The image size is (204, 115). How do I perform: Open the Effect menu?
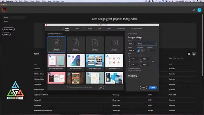tap(44, 1)
